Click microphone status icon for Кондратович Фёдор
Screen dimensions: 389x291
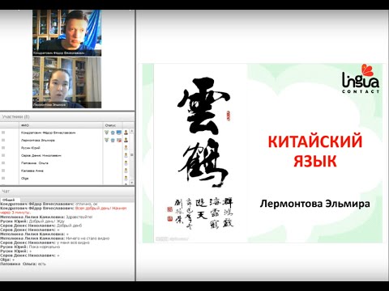[107, 133]
